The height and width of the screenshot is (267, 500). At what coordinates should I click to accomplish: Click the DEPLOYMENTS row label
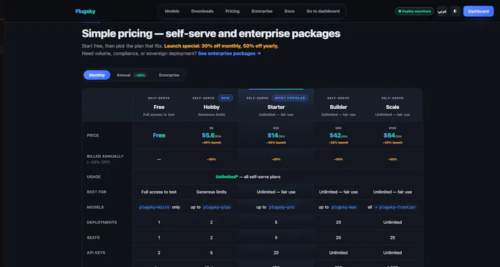[102, 223]
